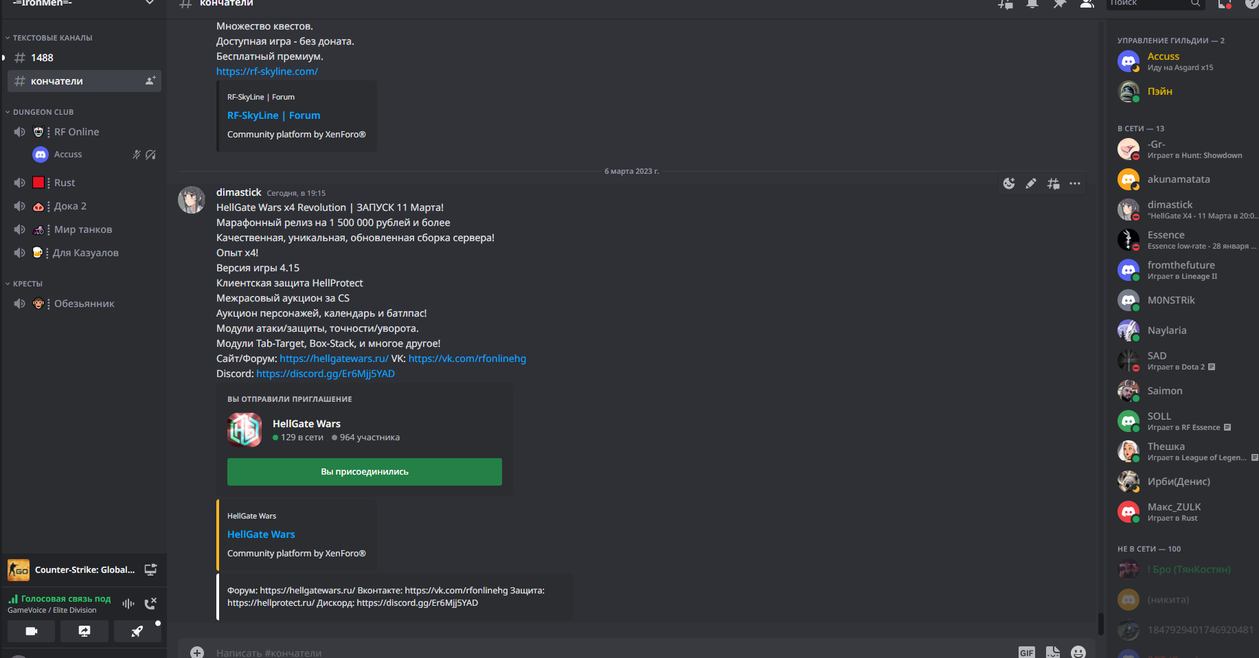The height and width of the screenshot is (658, 1259).
Task: Turn on the camera
Action: point(31,631)
